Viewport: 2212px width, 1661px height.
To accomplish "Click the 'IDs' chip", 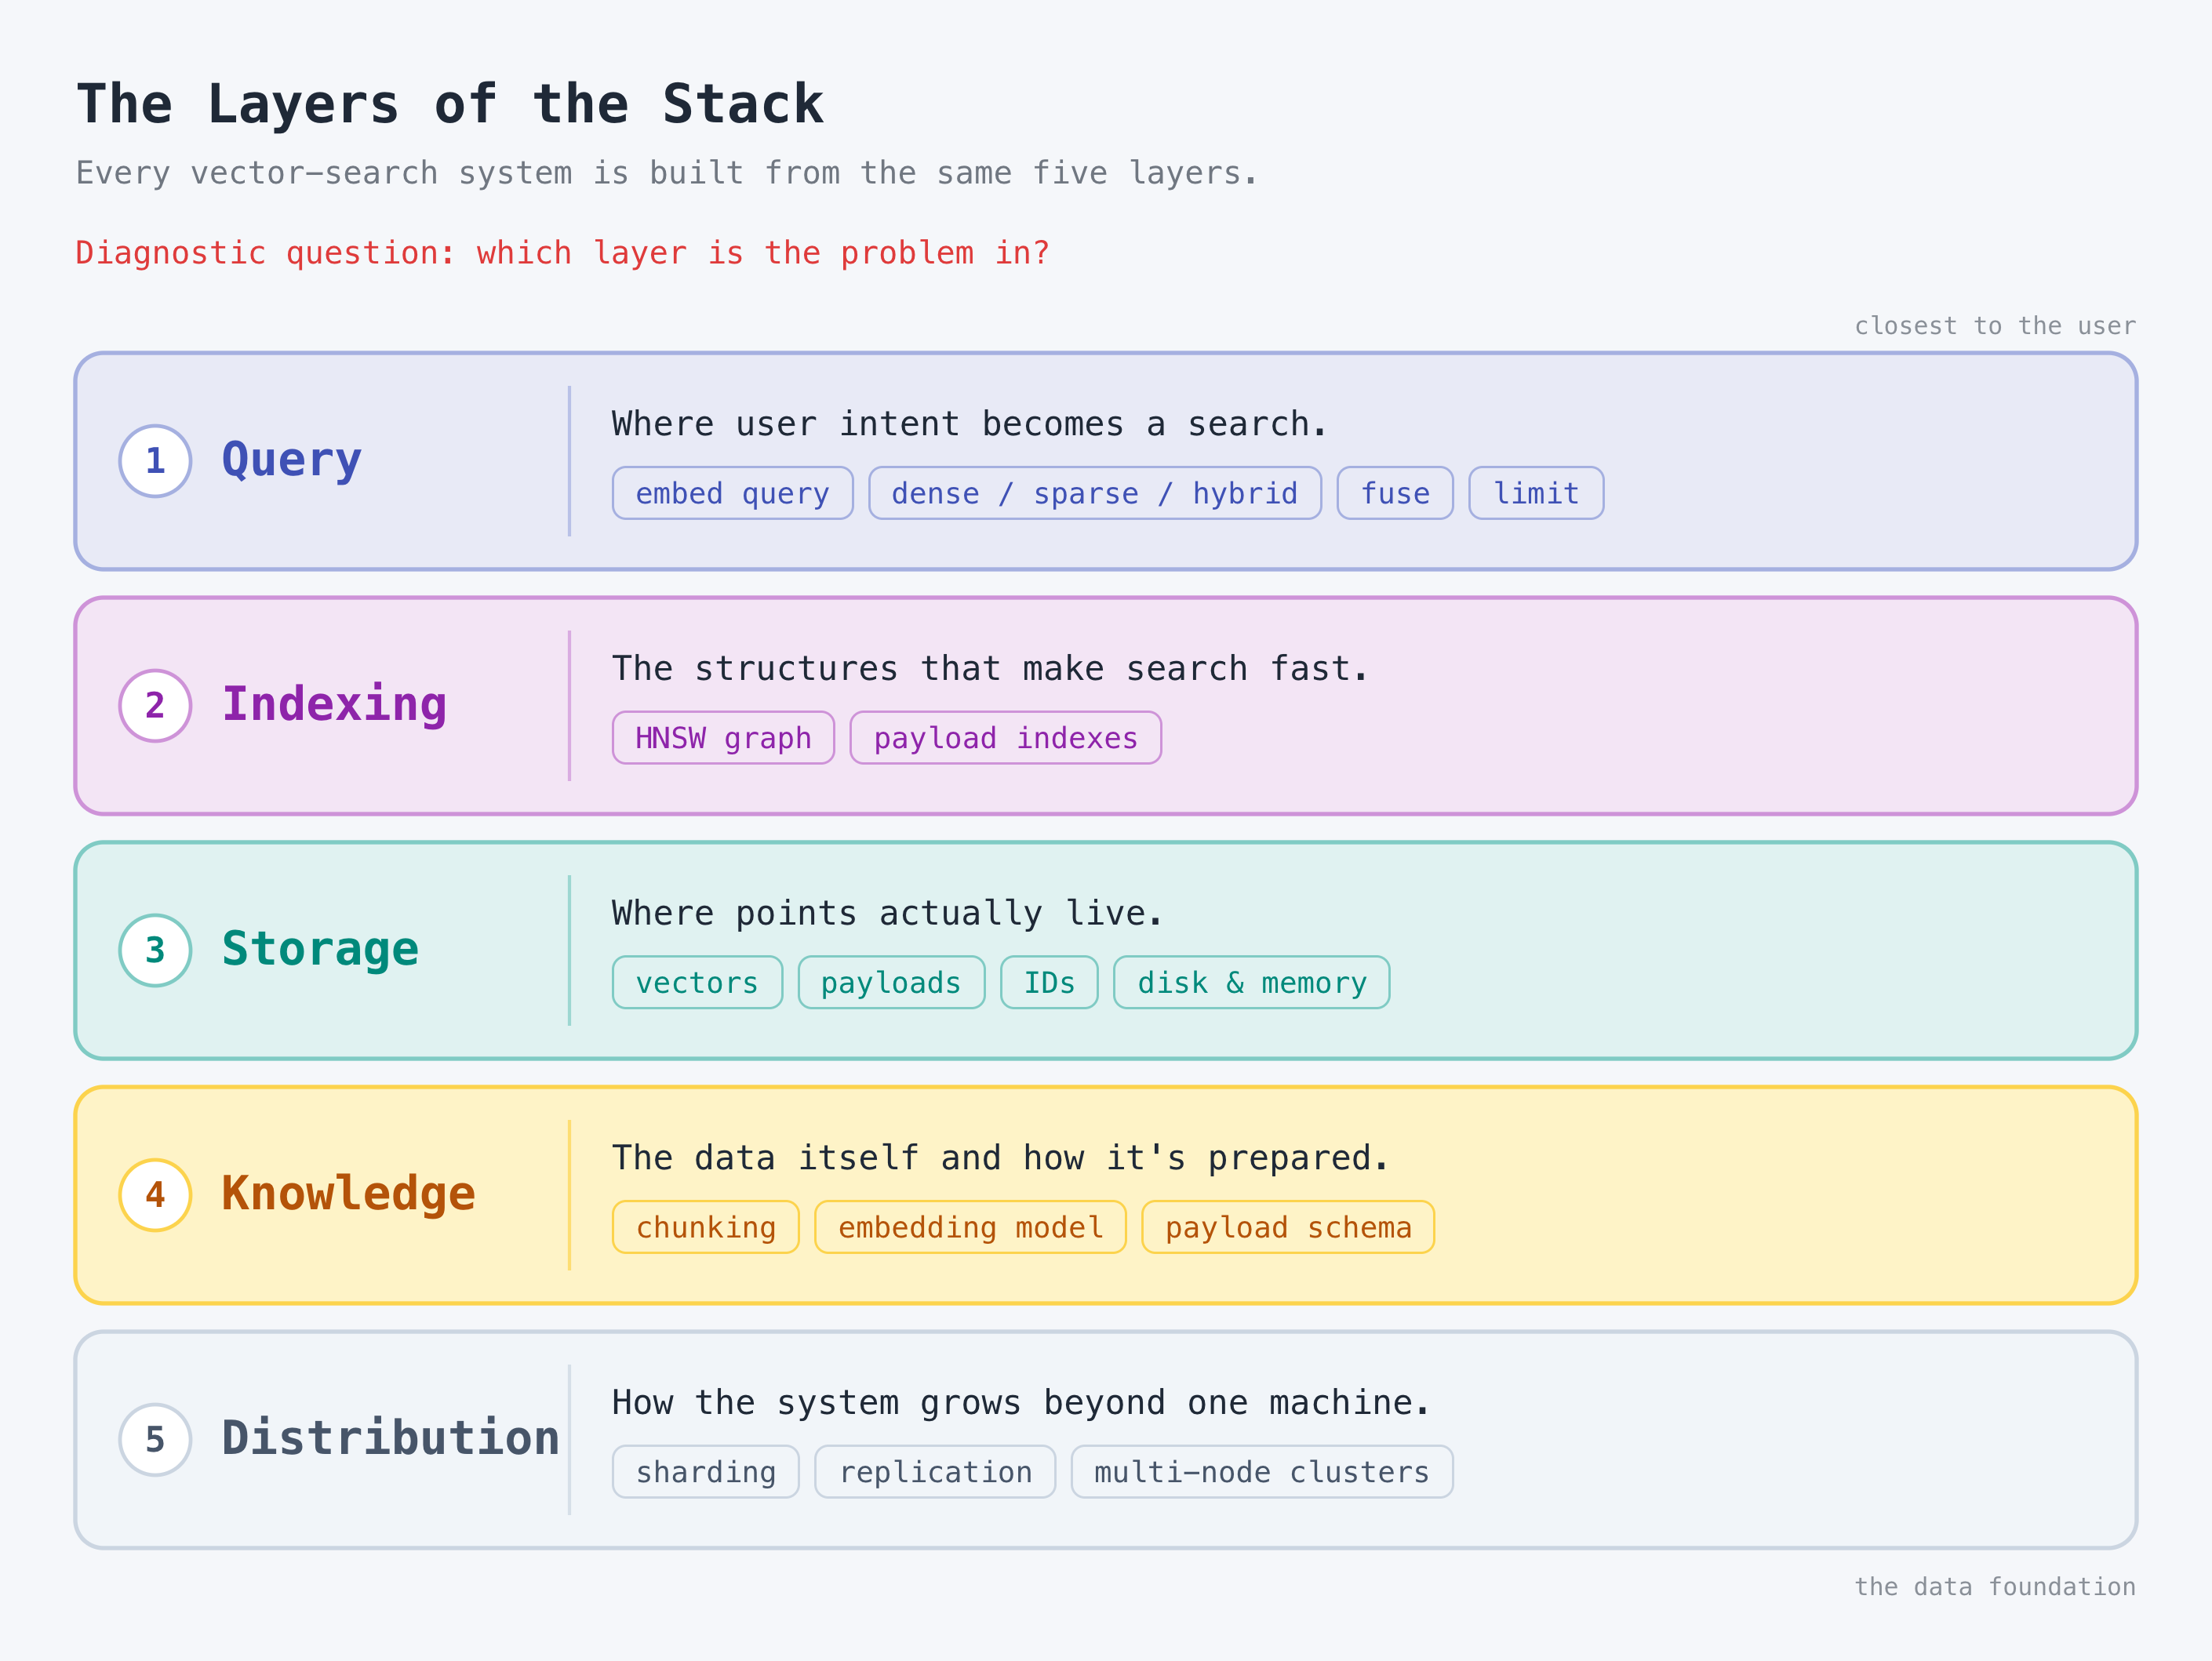I will (x=1049, y=982).
